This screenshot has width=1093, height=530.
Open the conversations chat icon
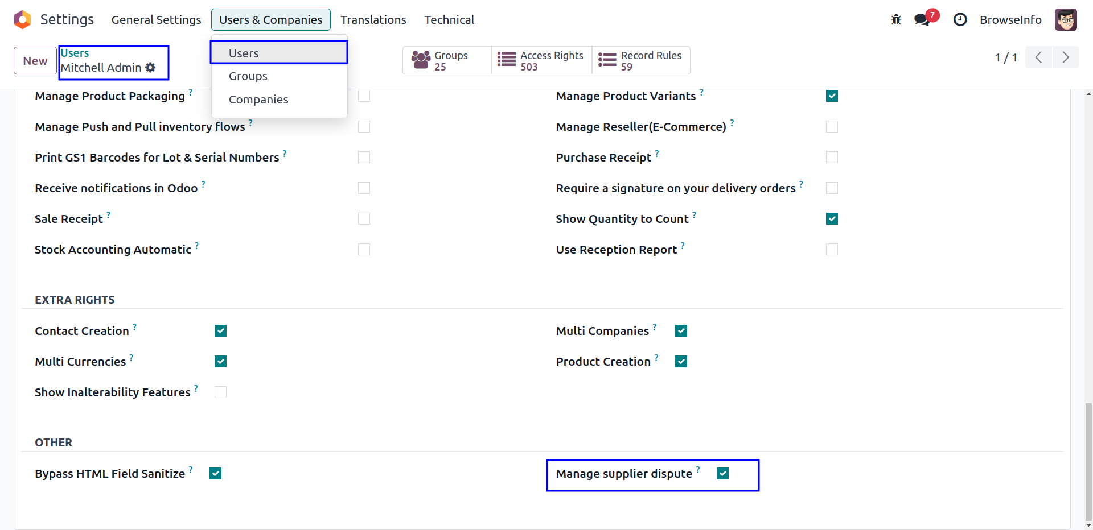coord(922,20)
